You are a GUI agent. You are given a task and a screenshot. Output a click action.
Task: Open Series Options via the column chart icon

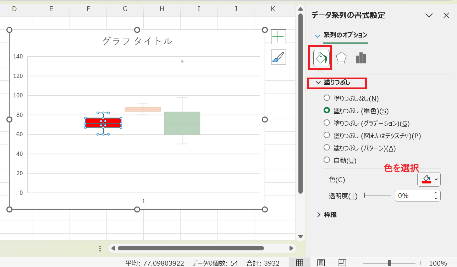(x=360, y=58)
